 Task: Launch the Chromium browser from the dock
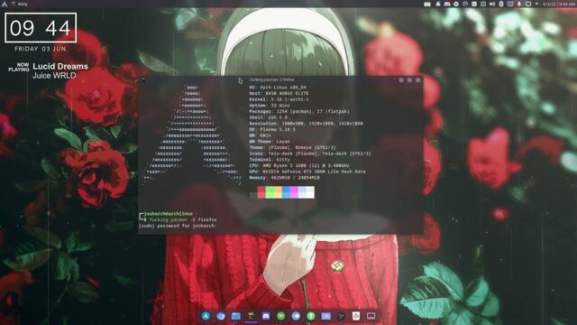[221, 316]
